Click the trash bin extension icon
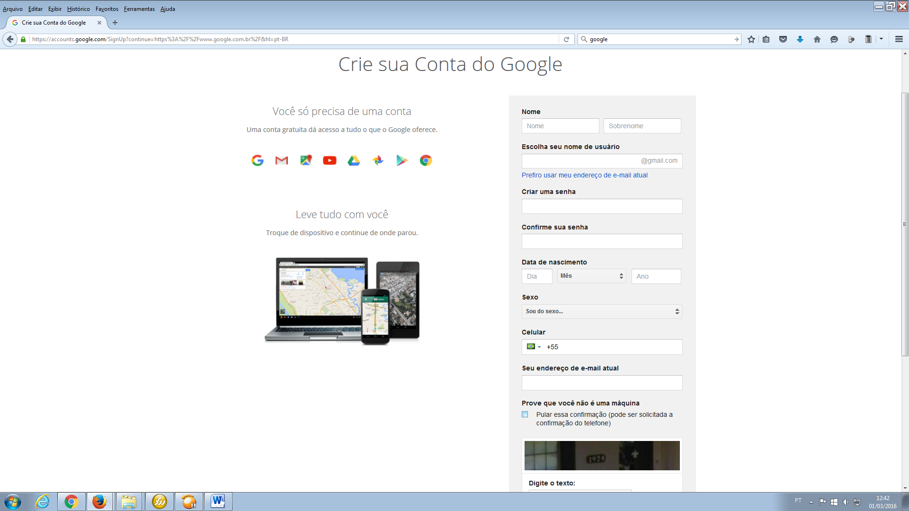This screenshot has height=511, width=909. click(868, 39)
